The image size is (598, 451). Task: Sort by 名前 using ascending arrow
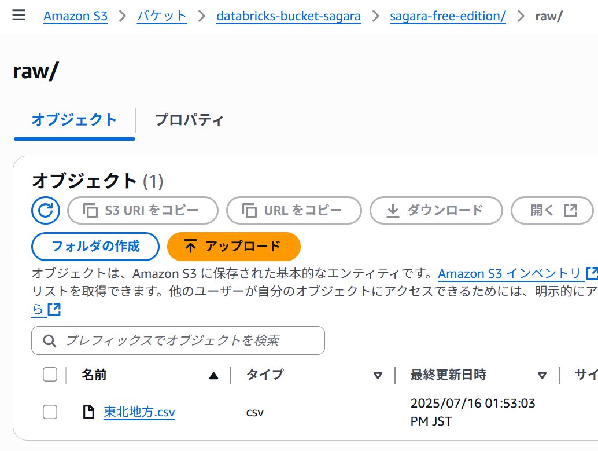coord(213,376)
